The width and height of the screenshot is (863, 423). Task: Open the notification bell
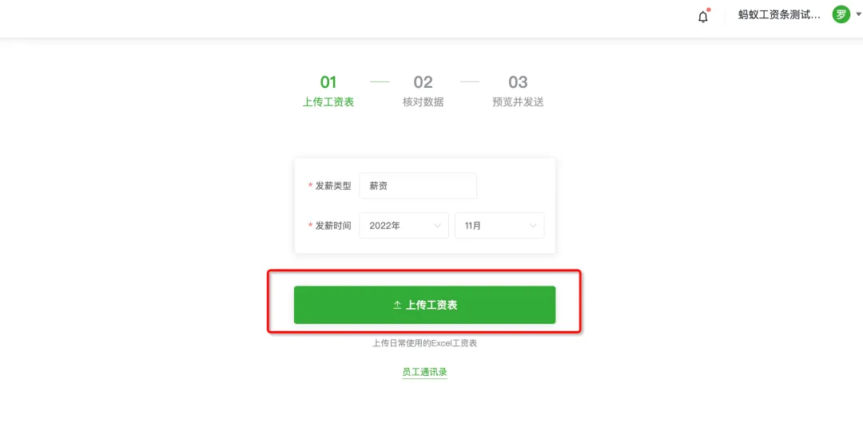pyautogui.click(x=703, y=17)
